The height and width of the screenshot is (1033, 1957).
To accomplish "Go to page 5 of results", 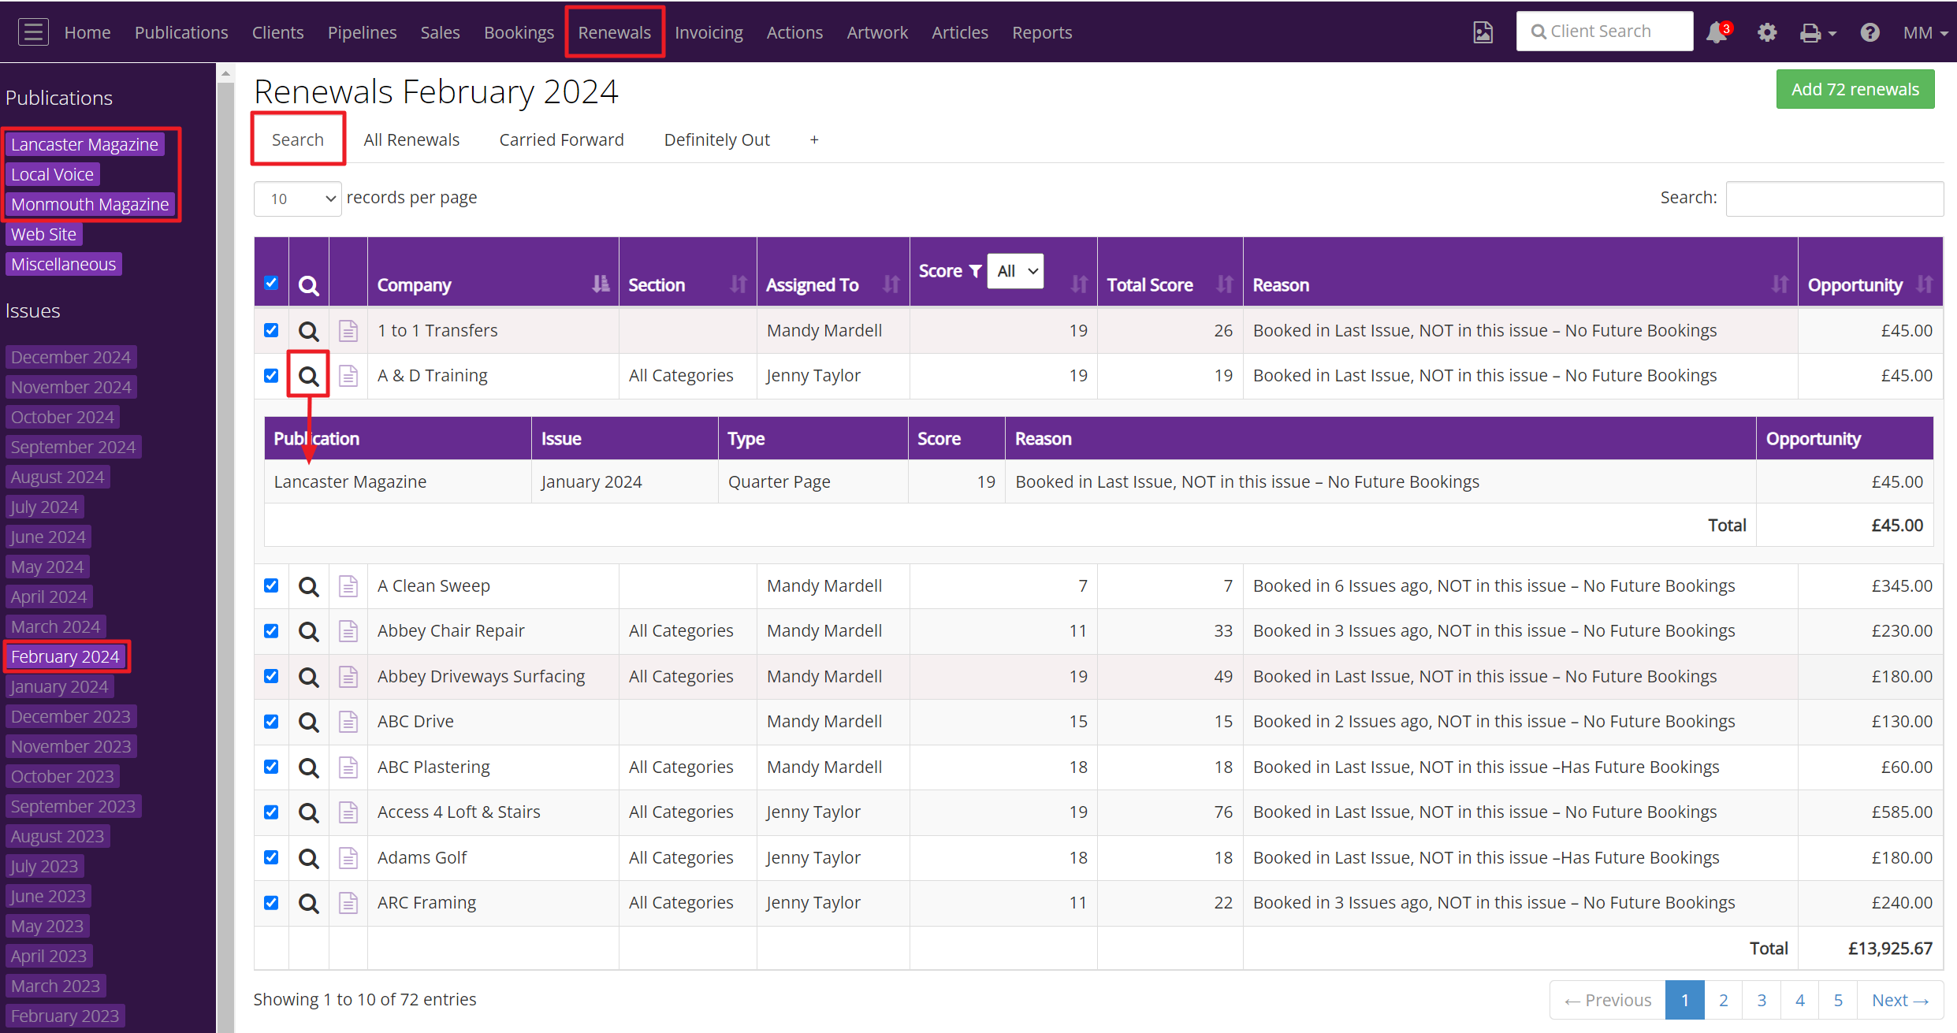I will pos(1838,1000).
